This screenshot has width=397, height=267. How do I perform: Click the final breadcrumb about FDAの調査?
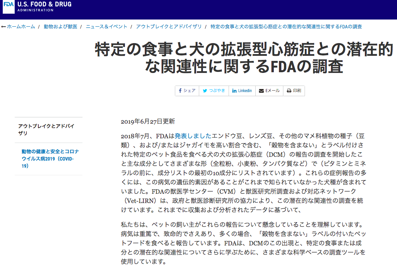[286, 27]
